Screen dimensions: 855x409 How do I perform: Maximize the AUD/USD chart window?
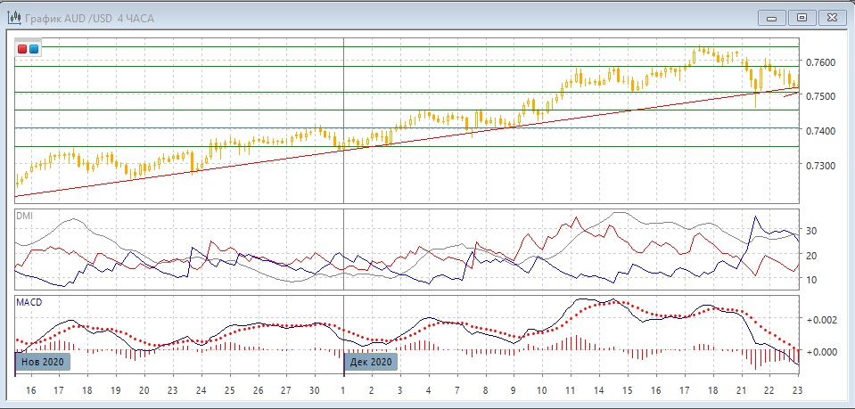coord(802,17)
